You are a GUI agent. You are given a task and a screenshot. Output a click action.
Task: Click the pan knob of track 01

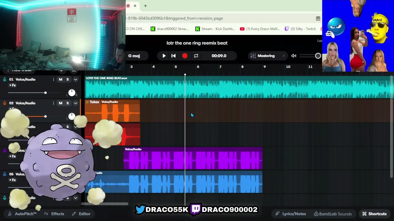[x=72, y=93]
